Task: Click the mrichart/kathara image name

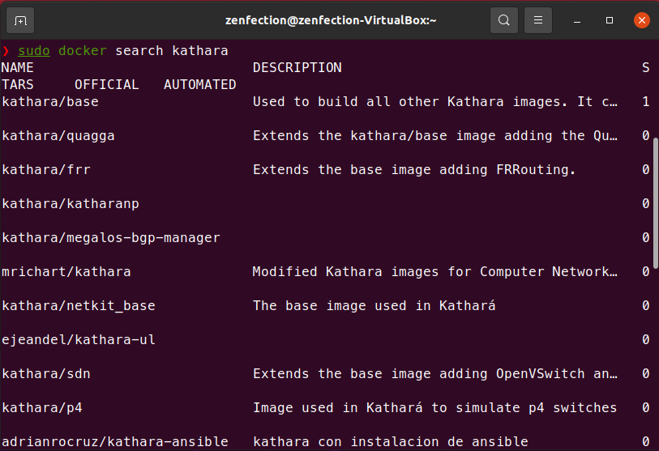Action: point(66,272)
